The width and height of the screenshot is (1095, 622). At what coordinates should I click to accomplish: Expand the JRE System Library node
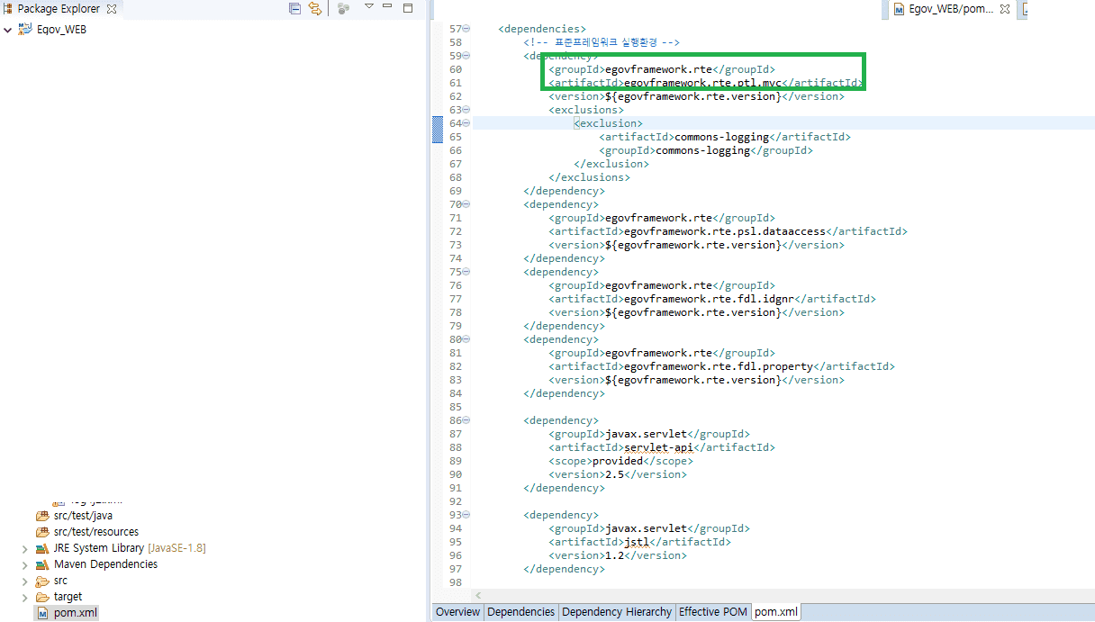(x=24, y=548)
